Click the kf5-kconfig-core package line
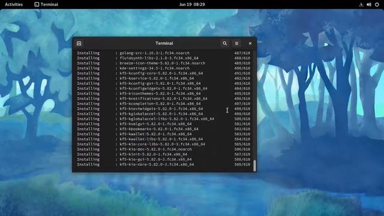 pyautogui.click(x=164, y=73)
